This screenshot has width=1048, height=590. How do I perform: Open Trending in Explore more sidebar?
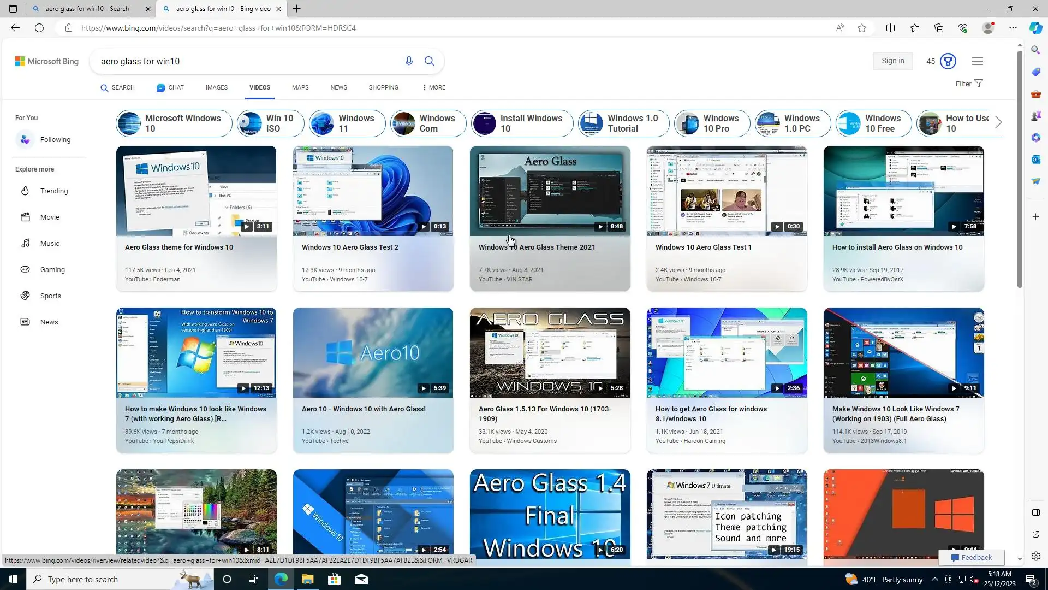(x=53, y=191)
